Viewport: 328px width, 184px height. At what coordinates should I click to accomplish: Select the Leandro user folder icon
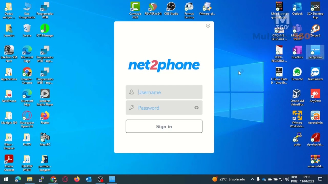point(9,31)
